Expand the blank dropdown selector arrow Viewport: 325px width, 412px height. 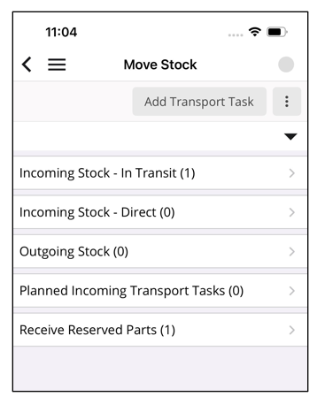coord(290,136)
